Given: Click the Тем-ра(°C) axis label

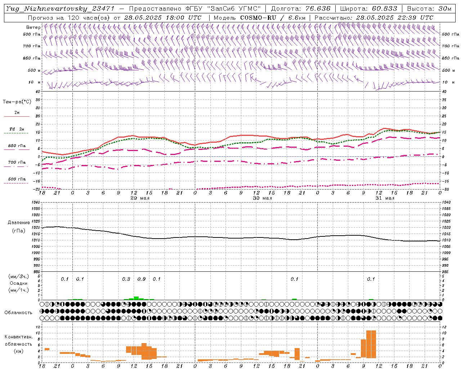Looking at the screenshot, I should point(17,102).
